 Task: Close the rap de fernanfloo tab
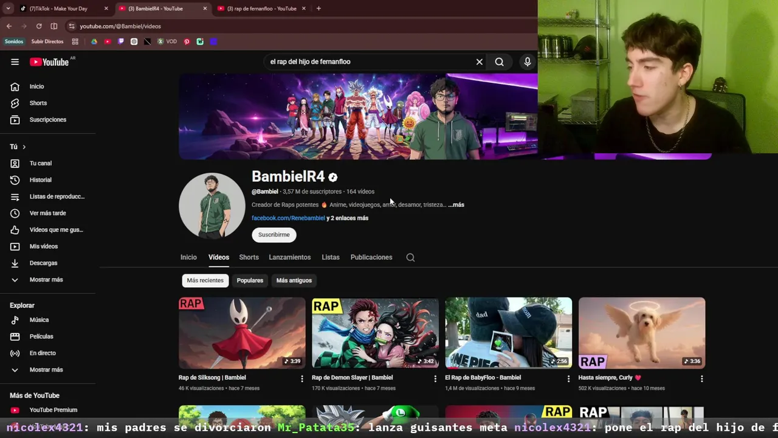(303, 9)
